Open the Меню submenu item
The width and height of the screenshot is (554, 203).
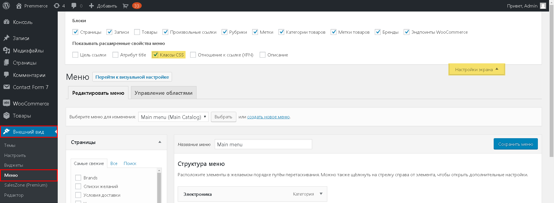(29, 175)
